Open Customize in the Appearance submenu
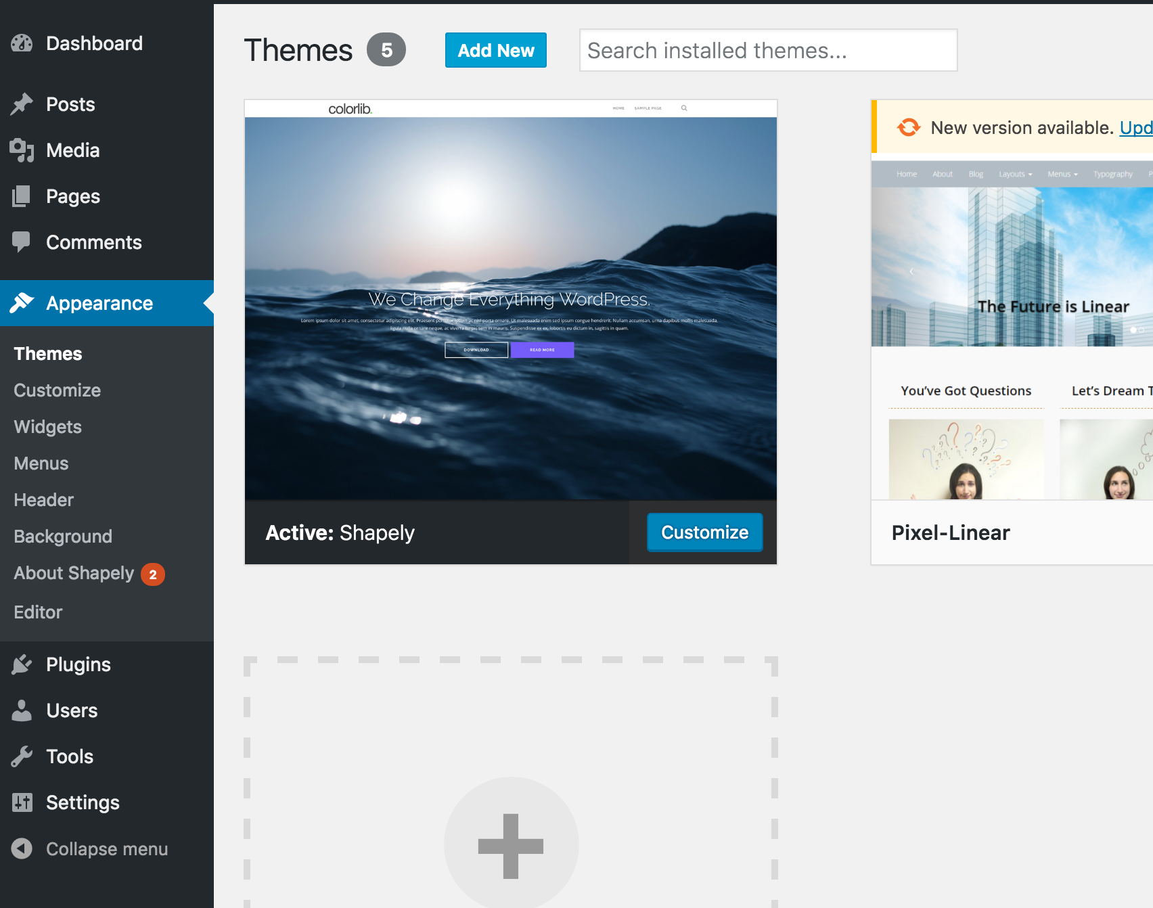Image resolution: width=1153 pixels, height=908 pixels. pos(58,390)
